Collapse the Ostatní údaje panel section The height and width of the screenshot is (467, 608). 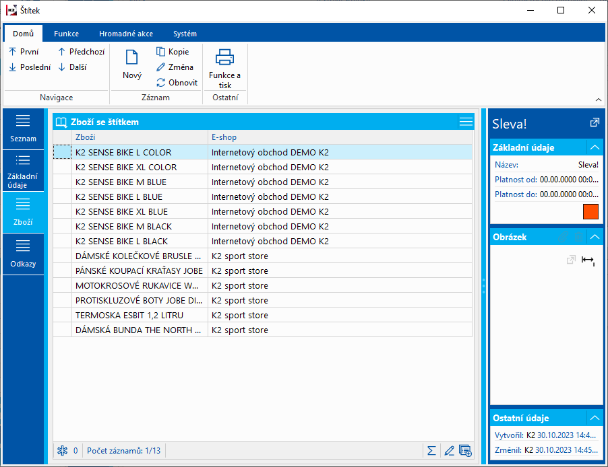coord(594,417)
